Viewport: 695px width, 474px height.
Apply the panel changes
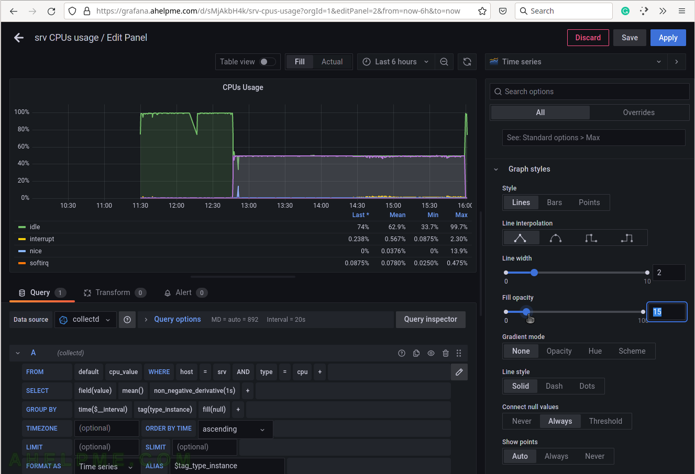click(x=668, y=38)
